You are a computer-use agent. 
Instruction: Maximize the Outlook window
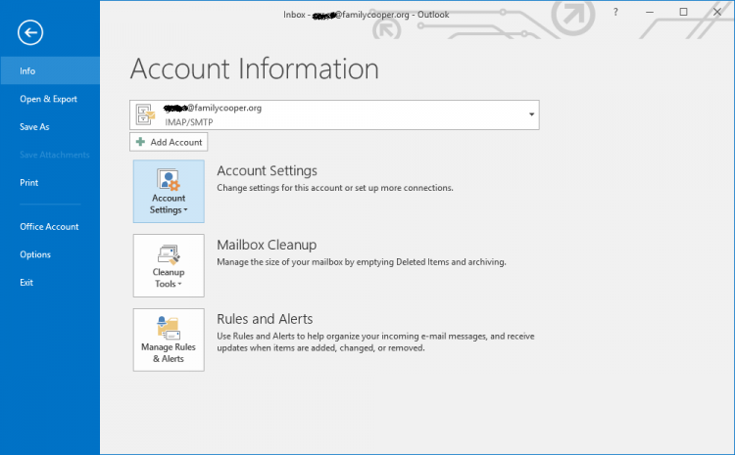(683, 12)
